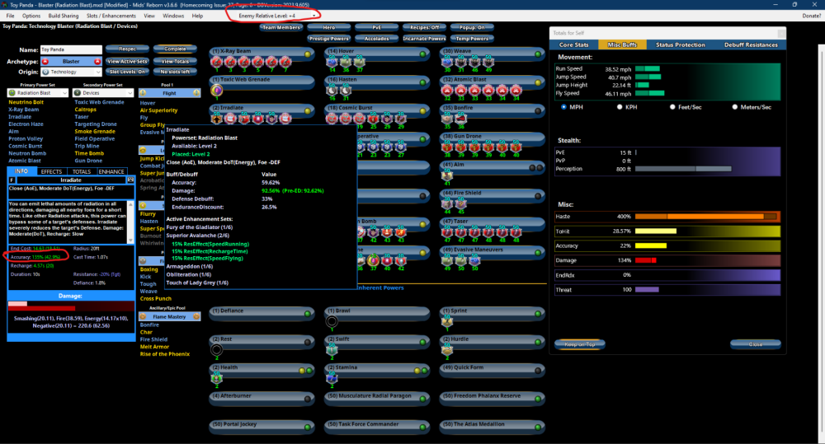Click the Aim power enhancement slot icon

[447, 175]
